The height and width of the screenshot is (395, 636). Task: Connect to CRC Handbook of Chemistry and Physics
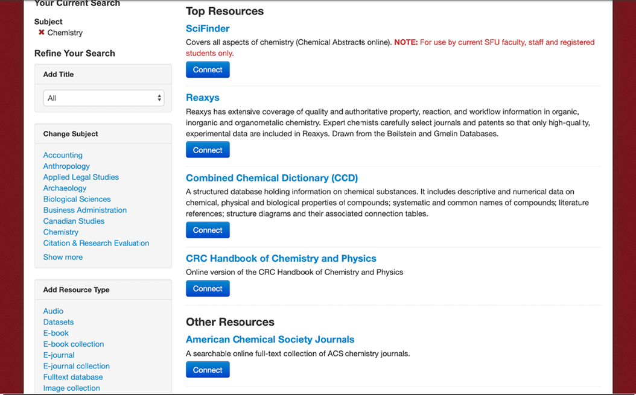pos(208,288)
